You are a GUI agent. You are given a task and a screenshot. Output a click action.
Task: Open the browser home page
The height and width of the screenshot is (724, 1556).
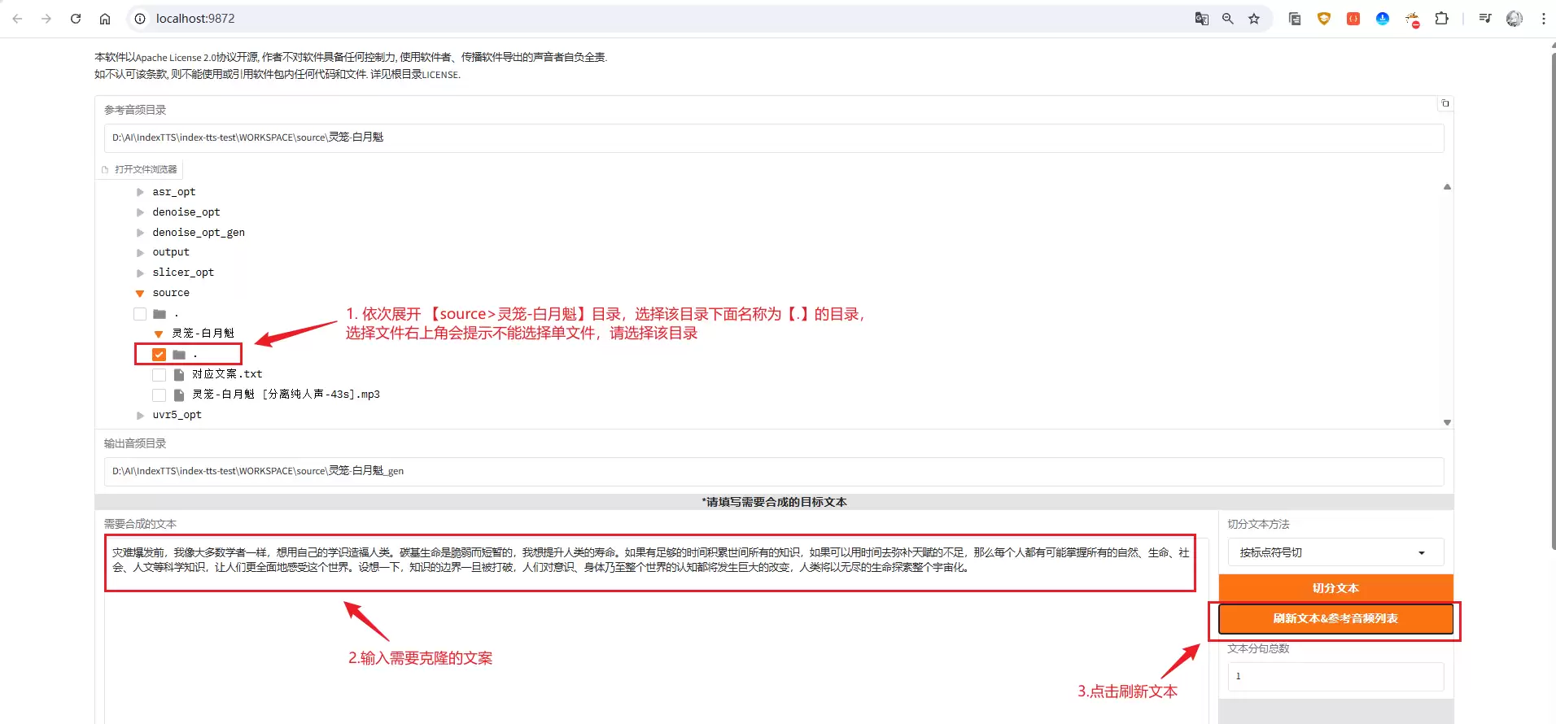105,19
